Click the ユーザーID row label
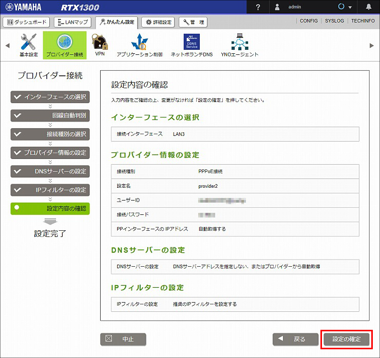Screen dimensions: 380x358 coord(128,200)
